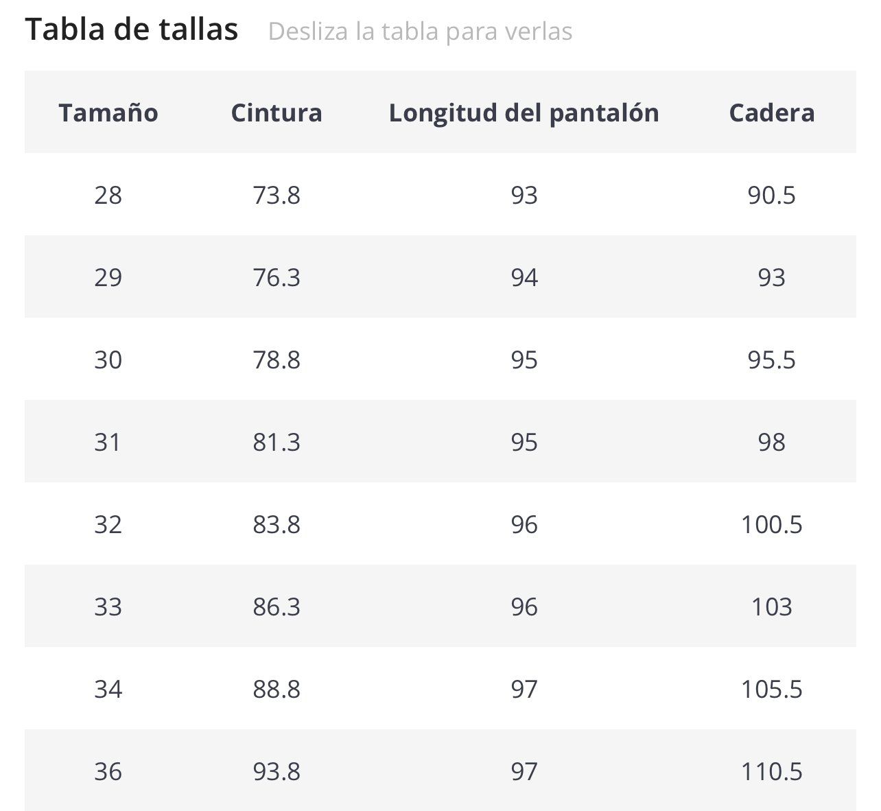Click the Cadera column header

coord(771,113)
